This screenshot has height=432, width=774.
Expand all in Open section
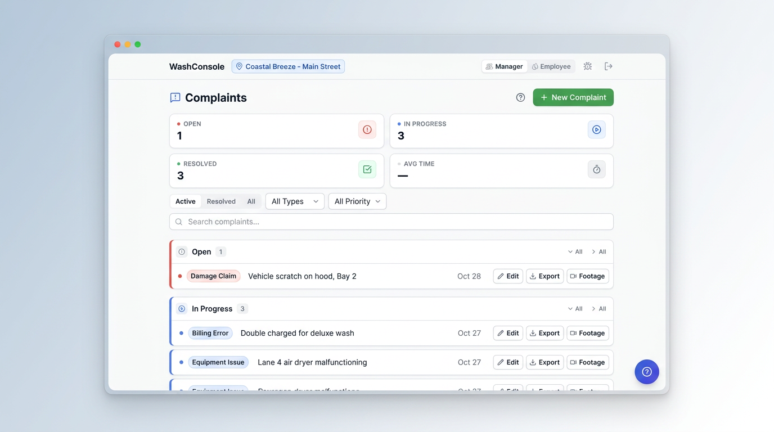575,252
